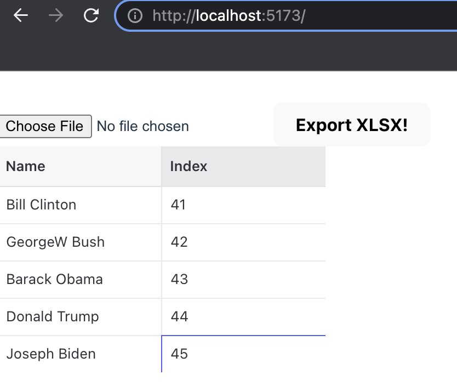Reload the page with refresh icon
The image size is (457, 386).
coord(90,15)
